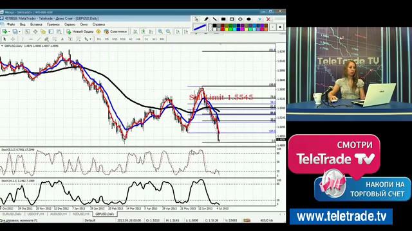
Task: Select the filled rectangle drawing tool
Action: pyautogui.click(x=223, y=19)
